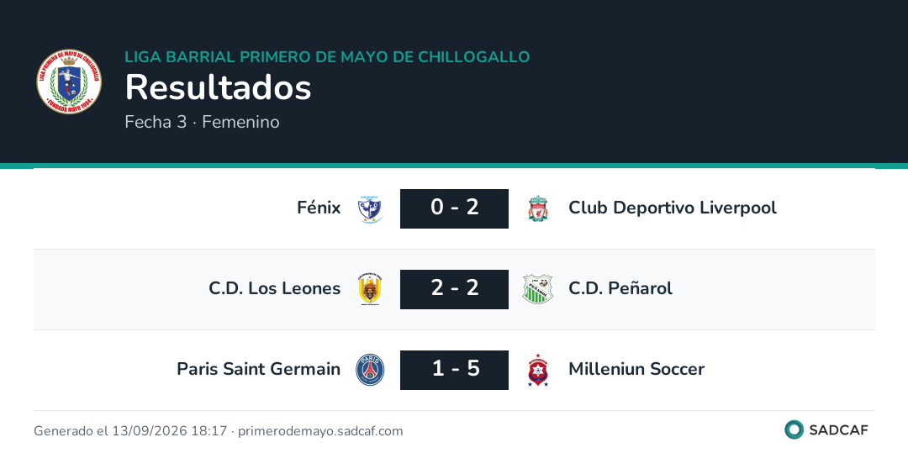The image size is (908, 474).
Task: Click the Resultados title
Action: pyautogui.click(x=219, y=87)
